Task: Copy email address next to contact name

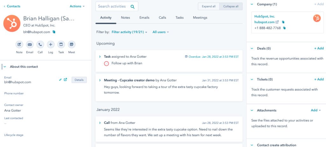Action: click(x=54, y=32)
